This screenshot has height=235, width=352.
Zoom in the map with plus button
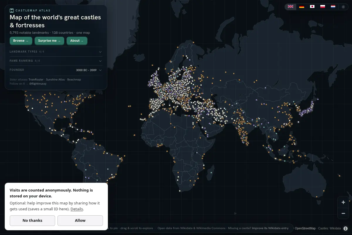(x=343, y=202)
